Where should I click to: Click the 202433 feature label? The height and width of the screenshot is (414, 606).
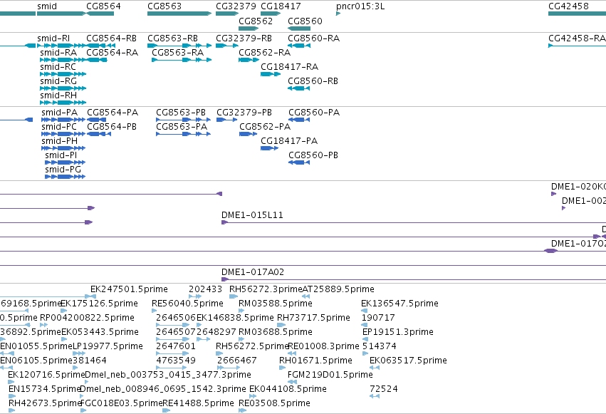(205, 289)
